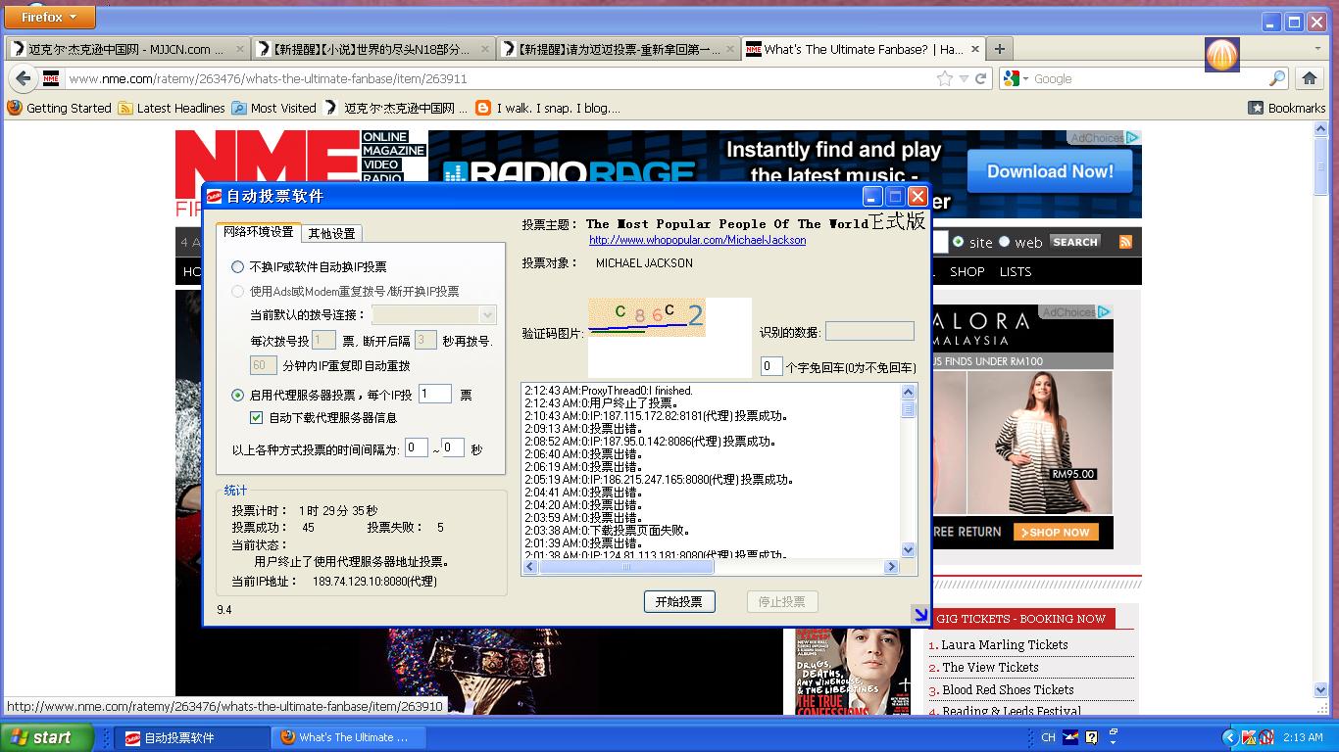Click blue arrow icon at dialog corner

click(919, 614)
